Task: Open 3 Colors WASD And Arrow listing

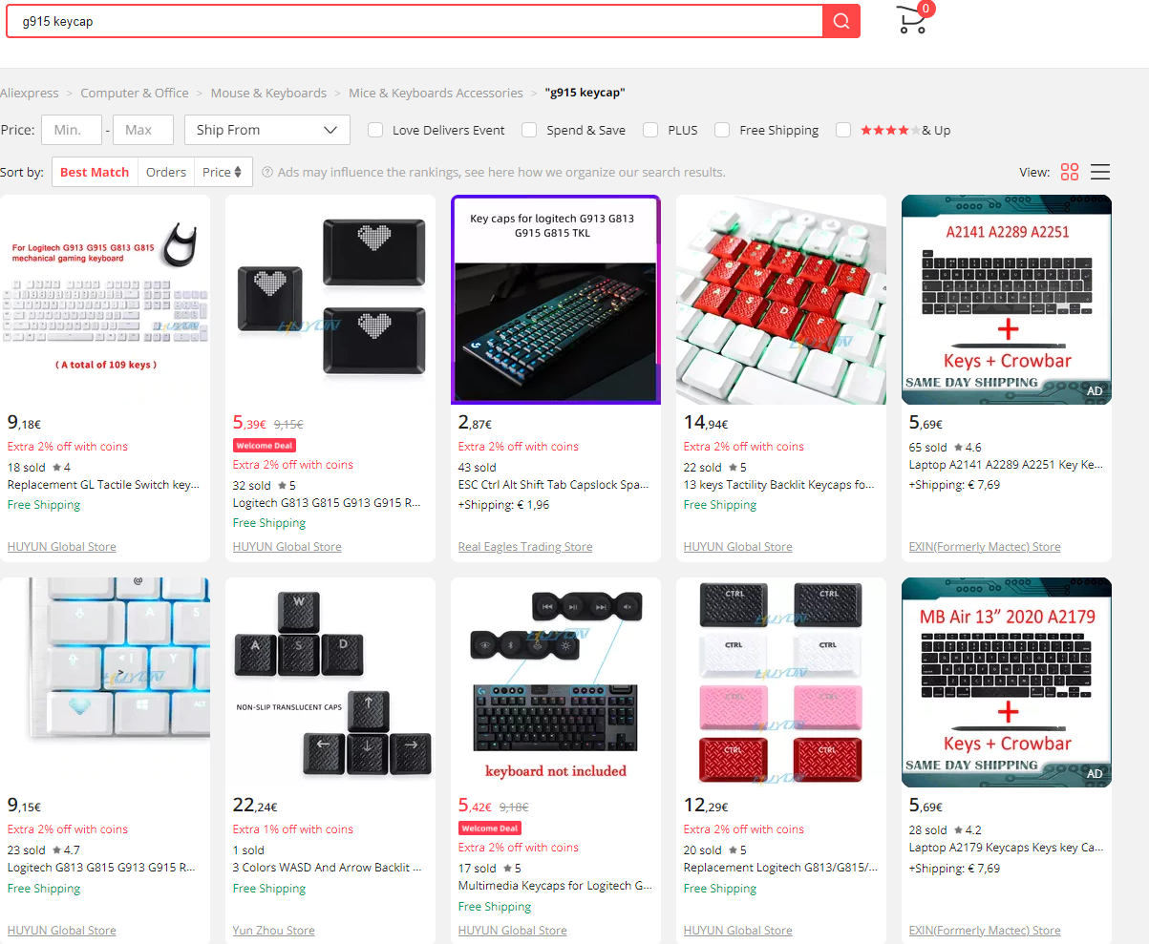Action: click(x=328, y=868)
